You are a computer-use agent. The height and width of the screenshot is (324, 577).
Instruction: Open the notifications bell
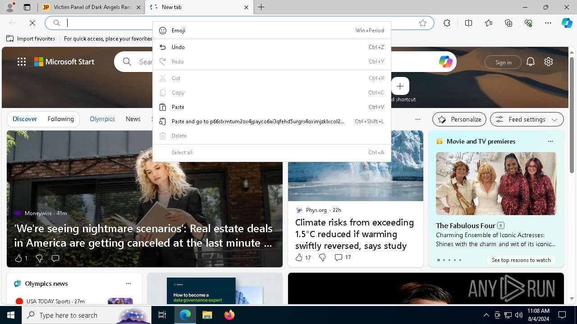click(x=531, y=62)
